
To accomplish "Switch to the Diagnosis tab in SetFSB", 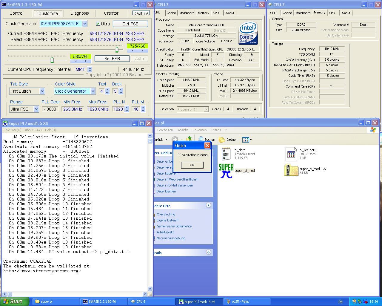I will click(x=80, y=13).
